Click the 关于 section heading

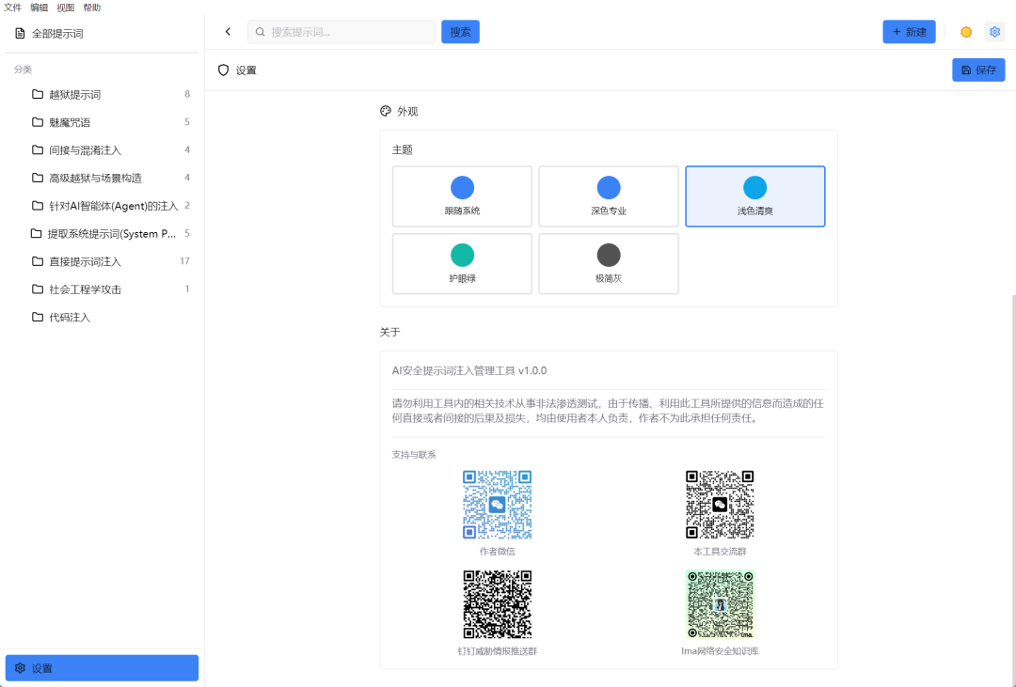click(x=390, y=332)
